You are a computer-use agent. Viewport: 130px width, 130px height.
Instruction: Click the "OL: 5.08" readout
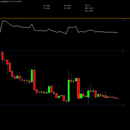89,11
